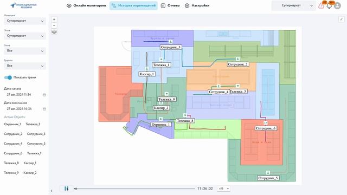Click the Кассир_1 label on the map
This screenshot has width=347, height=195.
147,74
